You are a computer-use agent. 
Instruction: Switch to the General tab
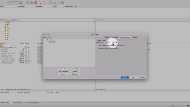click(107, 37)
